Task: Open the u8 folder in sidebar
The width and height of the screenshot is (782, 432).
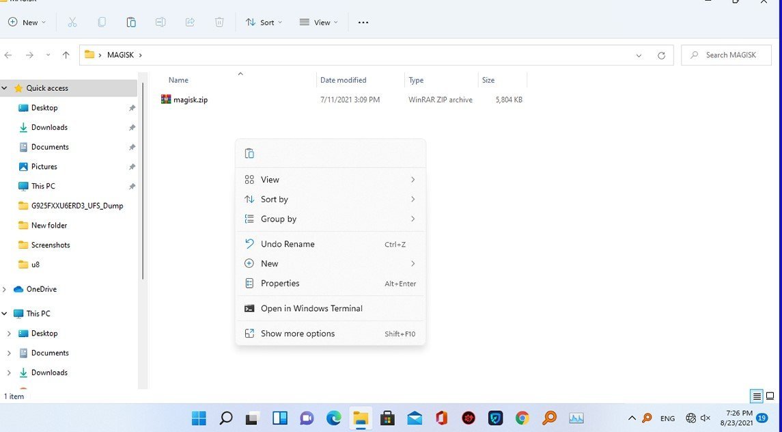Action: tap(35, 265)
